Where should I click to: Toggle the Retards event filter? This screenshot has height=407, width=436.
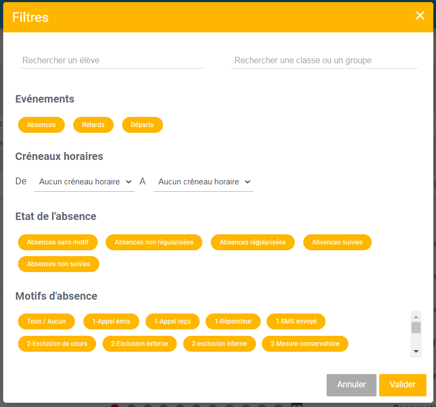click(93, 125)
